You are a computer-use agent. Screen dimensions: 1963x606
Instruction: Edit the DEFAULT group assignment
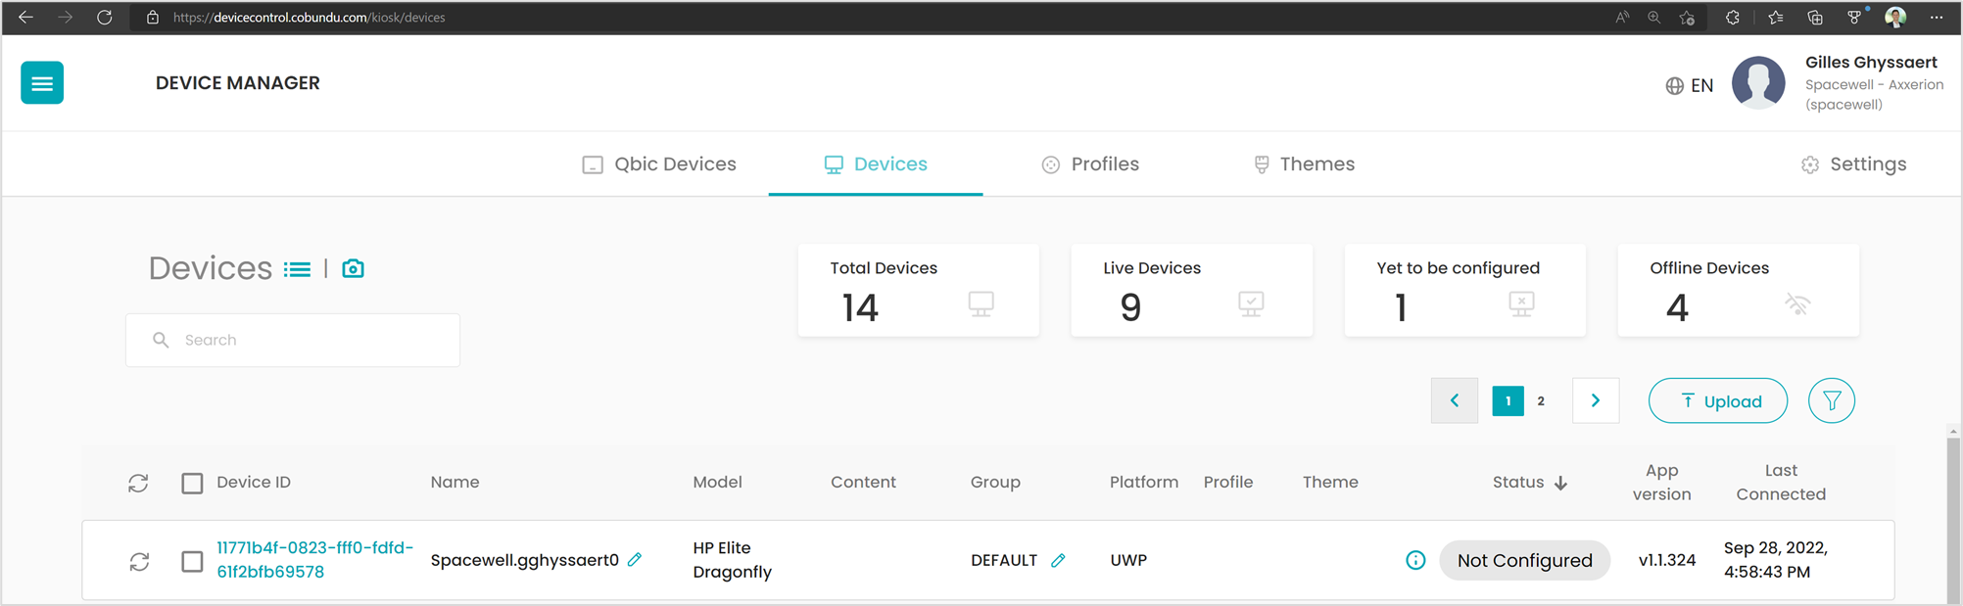[1058, 560]
